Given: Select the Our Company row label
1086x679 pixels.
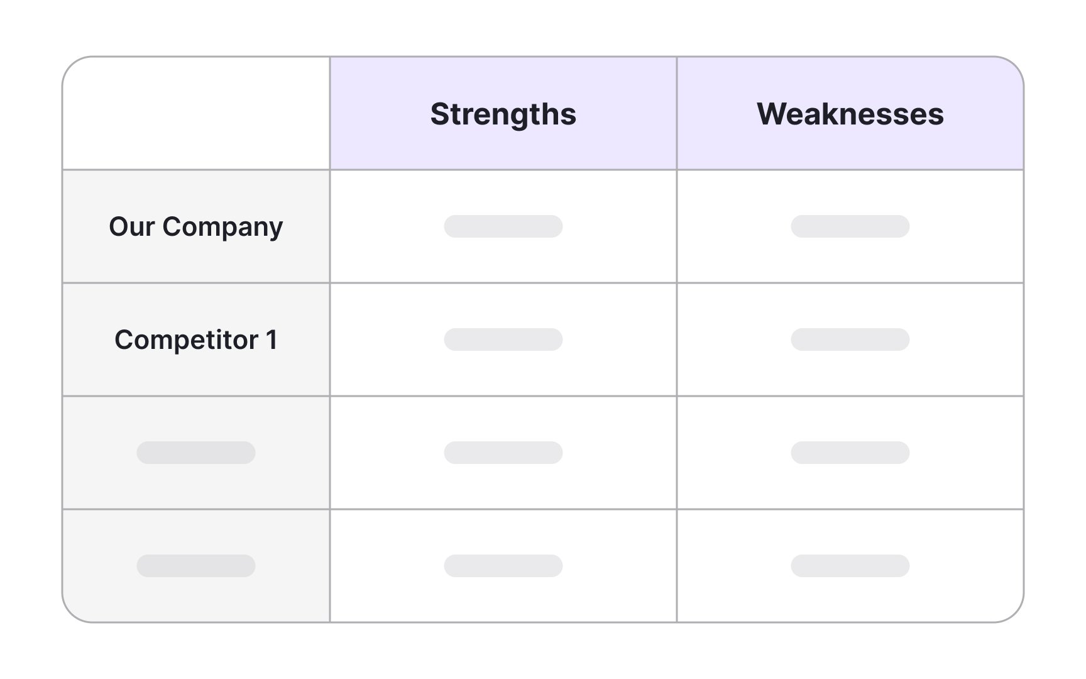Looking at the screenshot, I should (195, 227).
